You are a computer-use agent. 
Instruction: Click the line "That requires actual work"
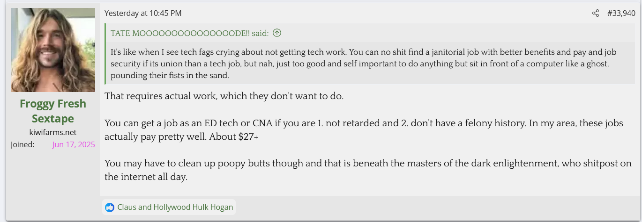pos(224,96)
